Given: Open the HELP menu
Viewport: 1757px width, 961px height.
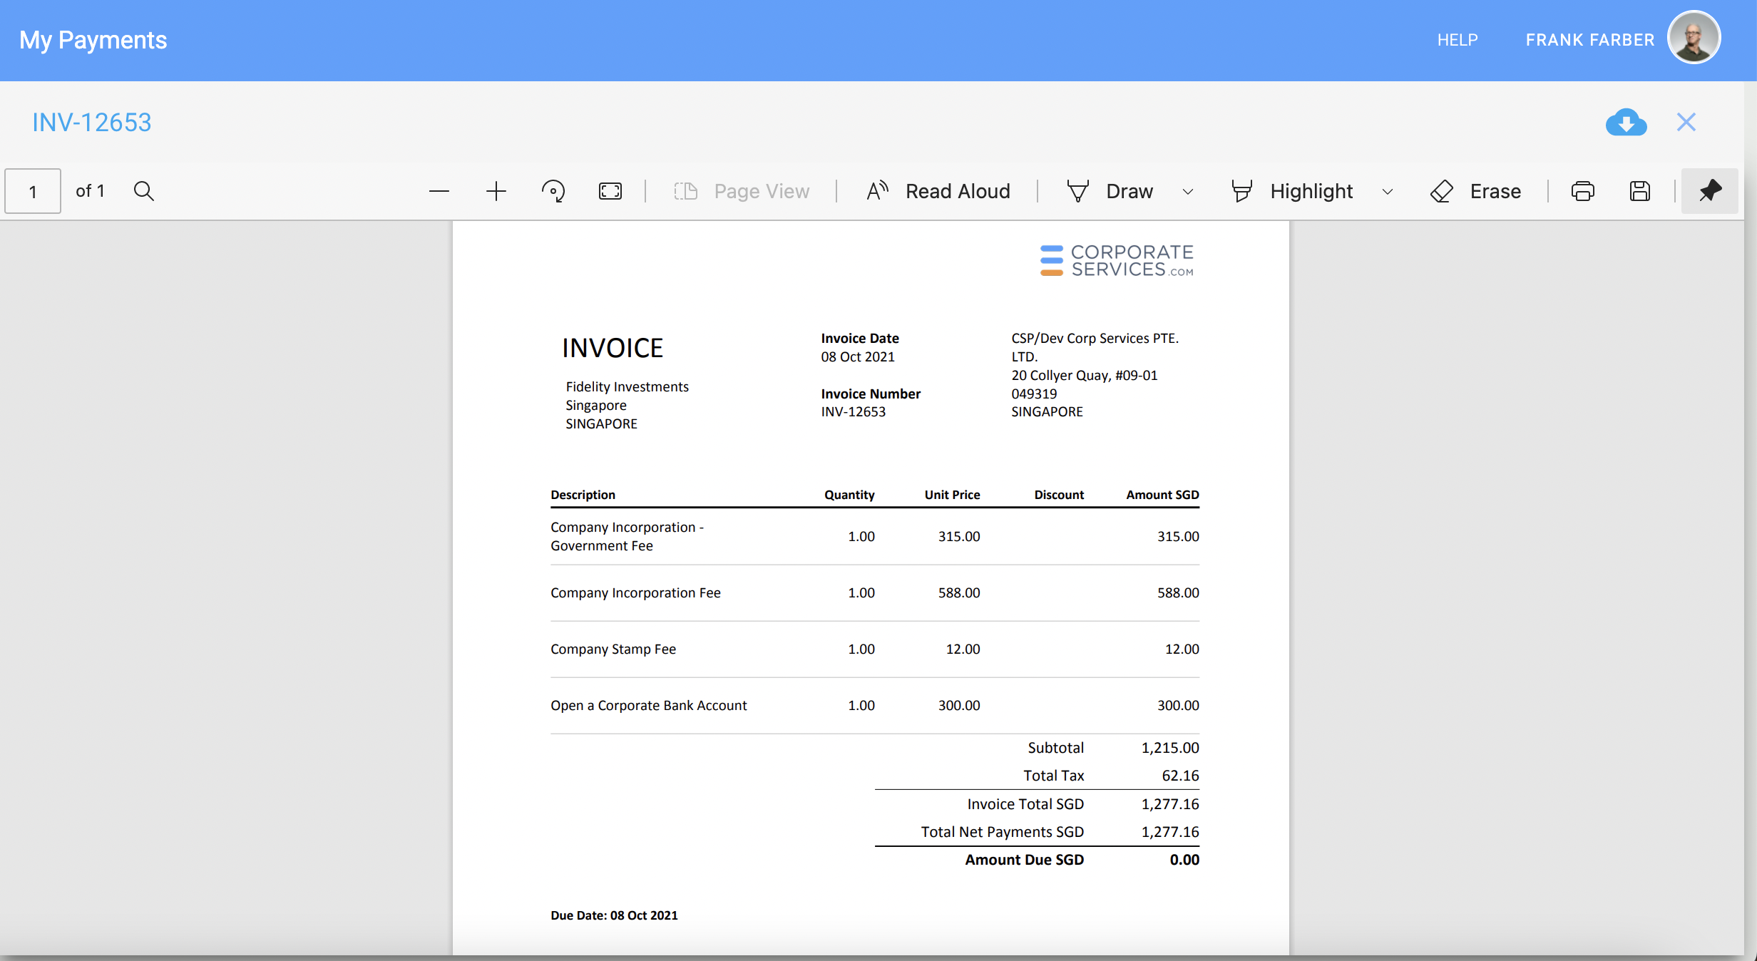Looking at the screenshot, I should pyautogui.click(x=1458, y=40).
